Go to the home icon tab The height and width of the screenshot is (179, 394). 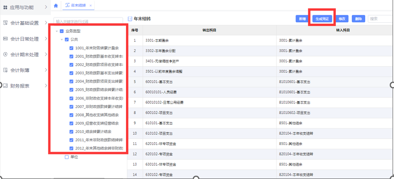click(56, 6)
